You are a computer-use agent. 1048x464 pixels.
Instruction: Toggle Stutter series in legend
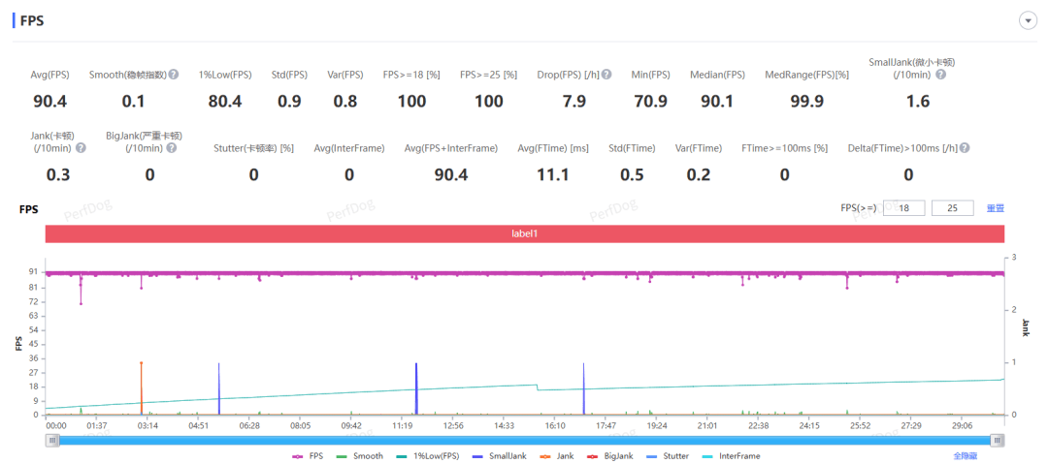[x=668, y=455]
